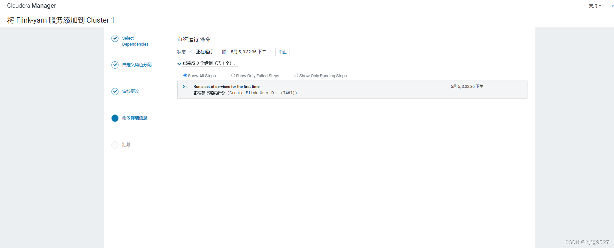Go to 审核更改 wizard step
The width and height of the screenshot is (614, 248).
coord(130,91)
